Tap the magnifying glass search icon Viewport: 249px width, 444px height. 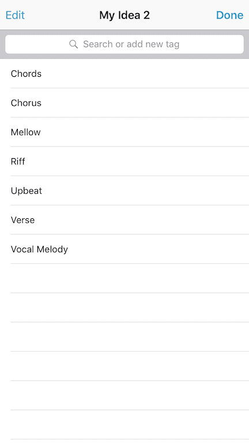click(73, 44)
